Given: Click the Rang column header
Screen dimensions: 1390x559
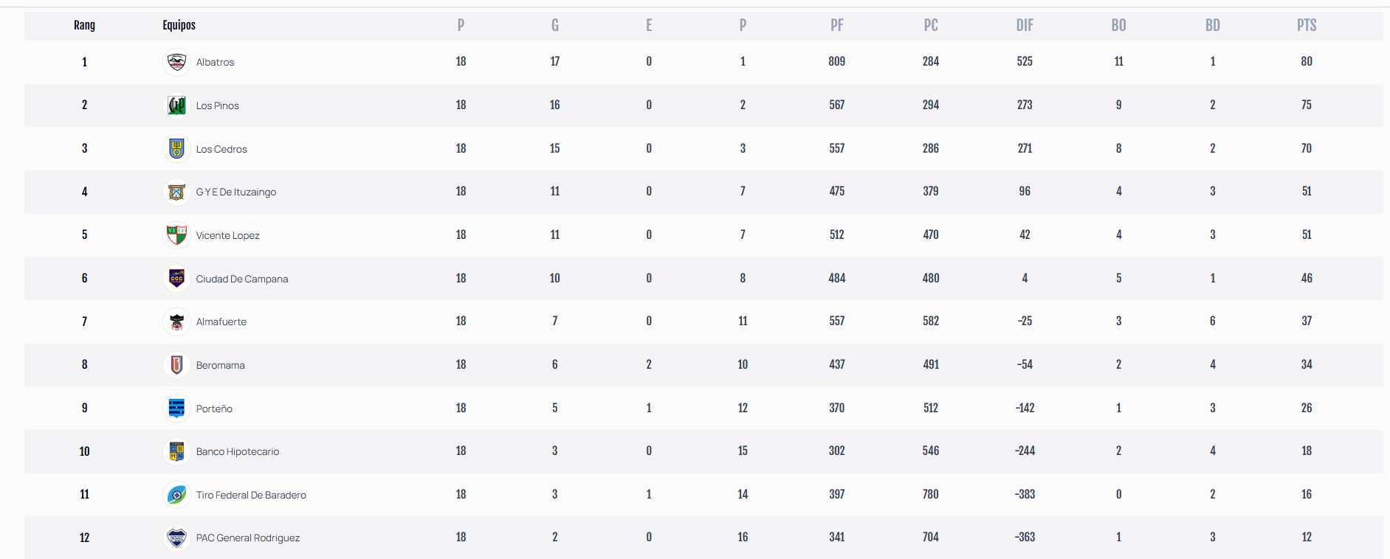Looking at the screenshot, I should 84,25.
